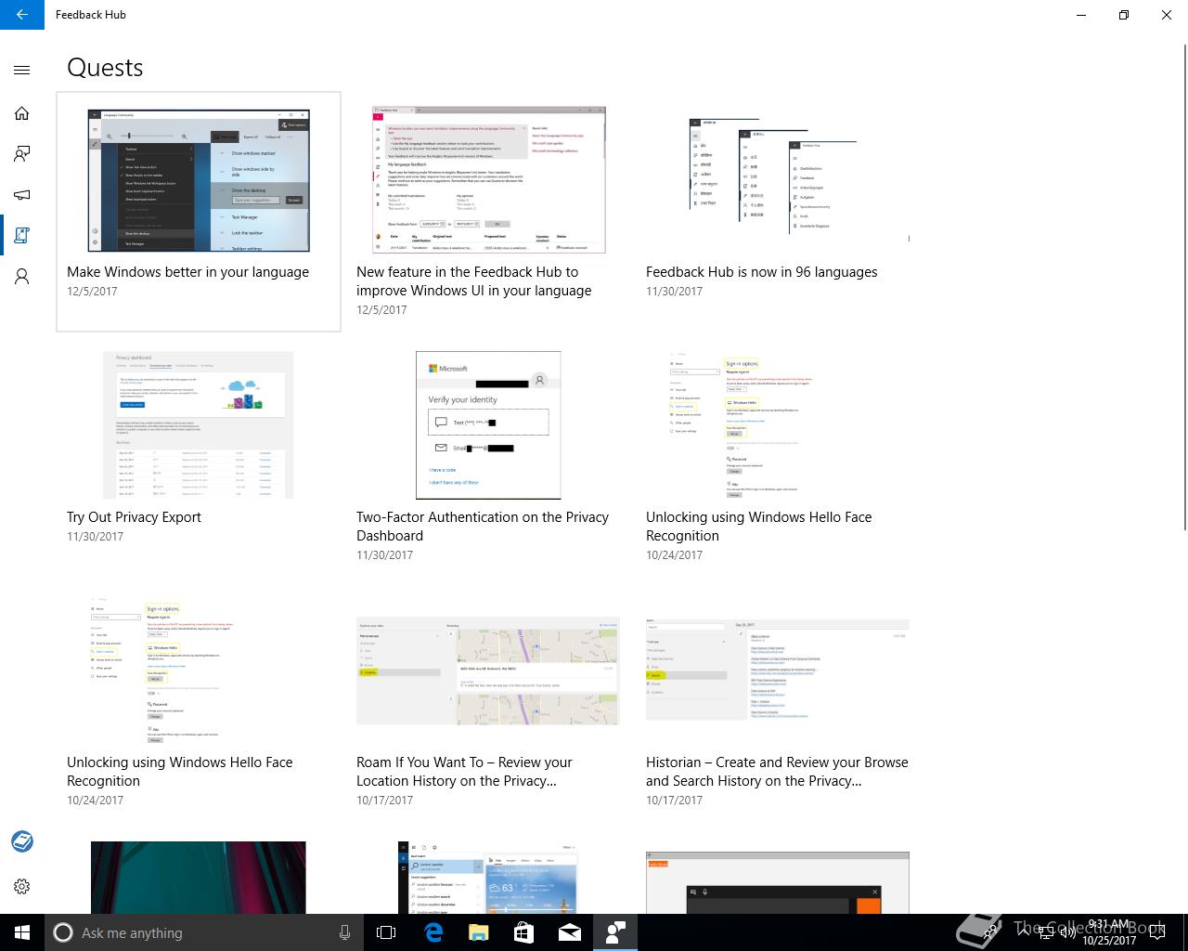Expand the hamburger navigation menu

[x=22, y=70]
